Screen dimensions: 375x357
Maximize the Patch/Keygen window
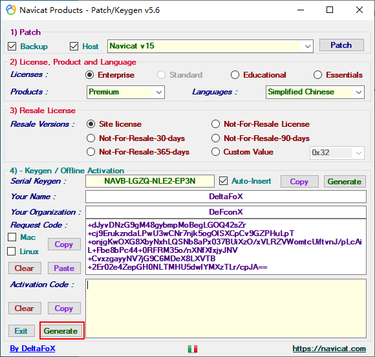[330, 10]
